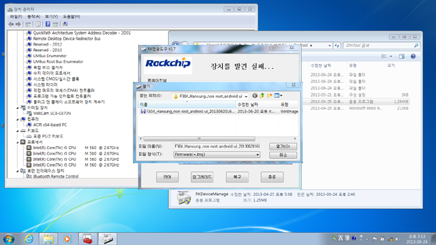Open the blue help icon in Device Manager toolbar
The width and height of the screenshot is (436, 245).
[48, 24]
